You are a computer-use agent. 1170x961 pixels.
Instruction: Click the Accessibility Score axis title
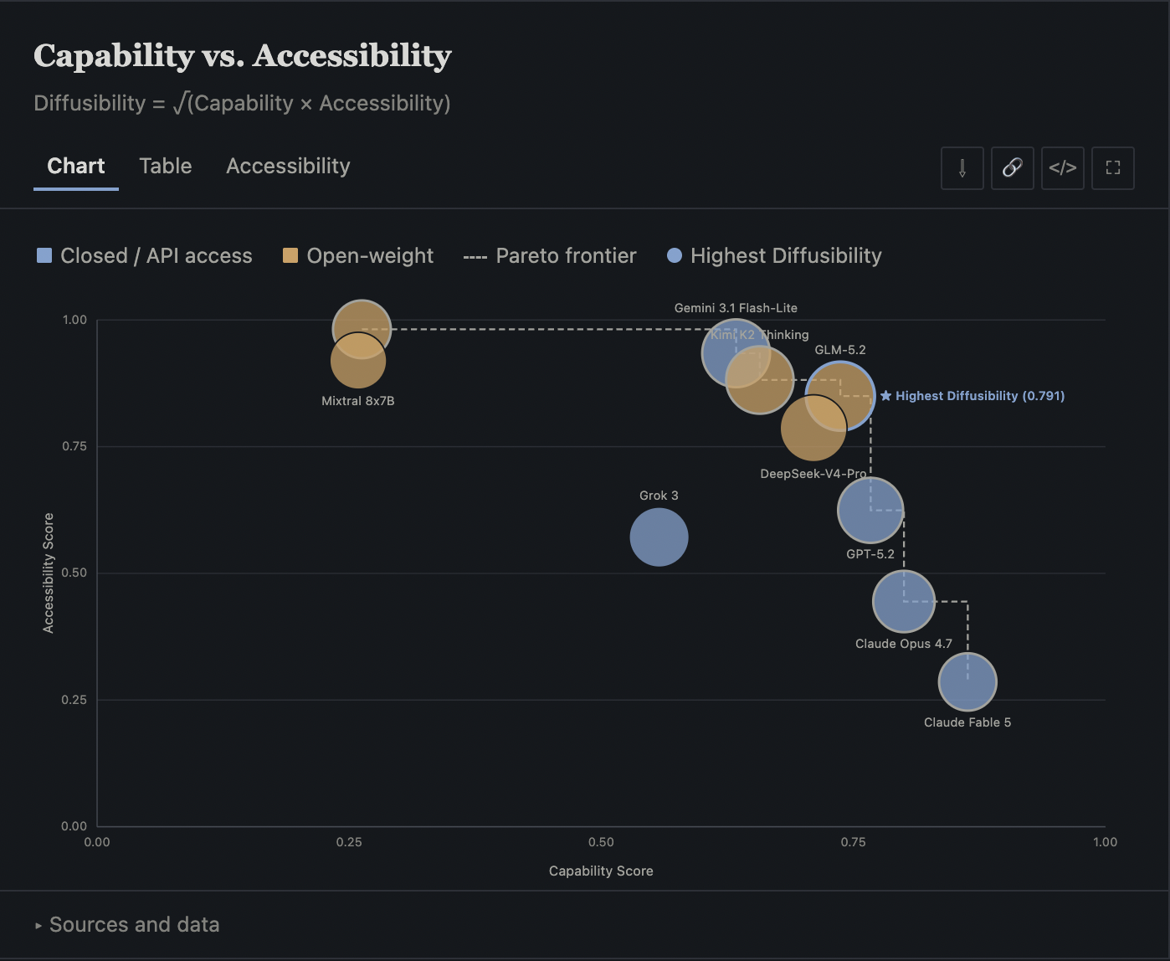click(x=49, y=573)
